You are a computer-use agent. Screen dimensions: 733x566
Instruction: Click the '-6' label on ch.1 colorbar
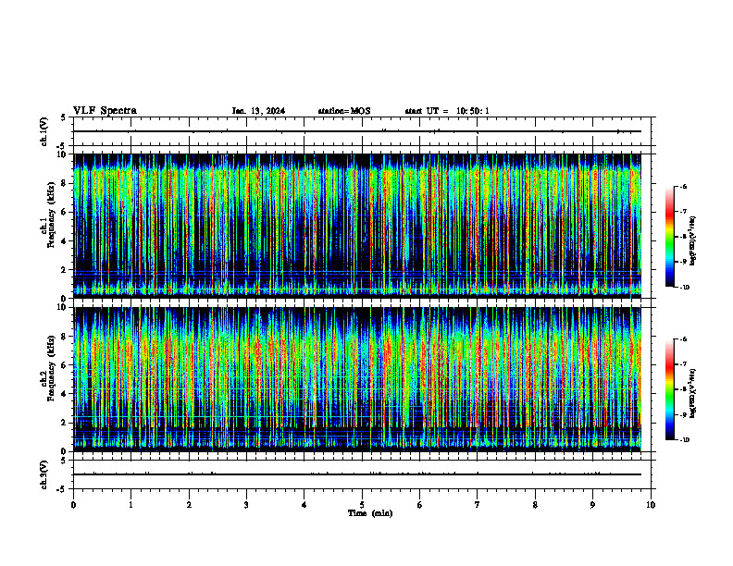(x=684, y=187)
